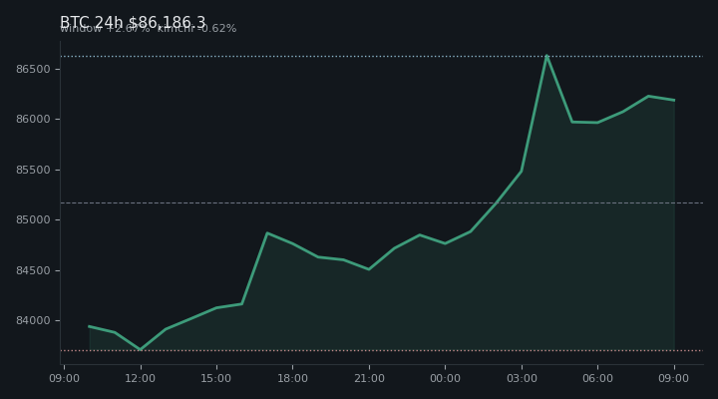This screenshot has width=718, height=399.
Task: Click the local peak point at 17:00
Action: (267, 233)
